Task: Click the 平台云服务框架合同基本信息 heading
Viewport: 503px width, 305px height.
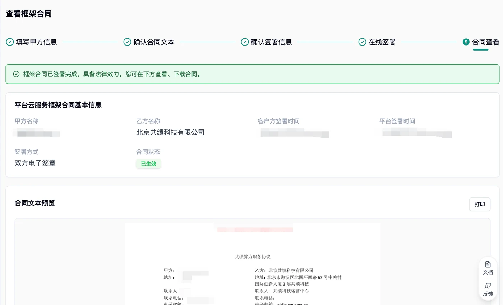Action: (58, 105)
